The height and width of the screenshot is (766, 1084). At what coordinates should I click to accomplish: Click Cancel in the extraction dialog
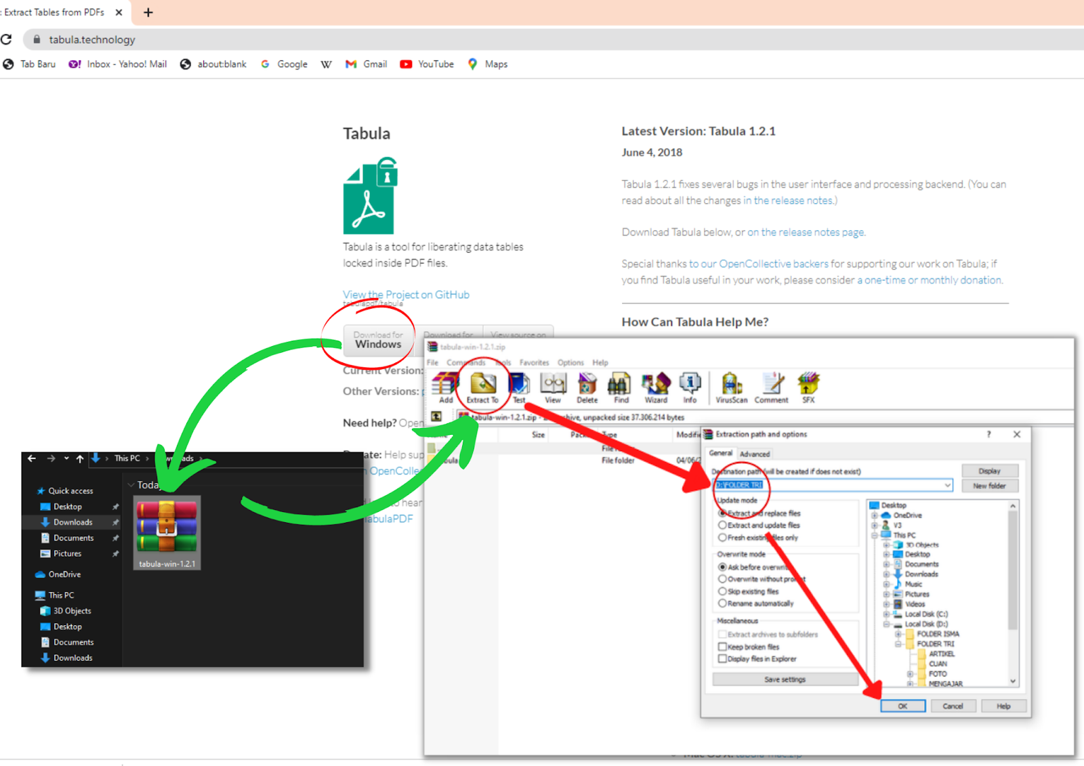(x=953, y=706)
